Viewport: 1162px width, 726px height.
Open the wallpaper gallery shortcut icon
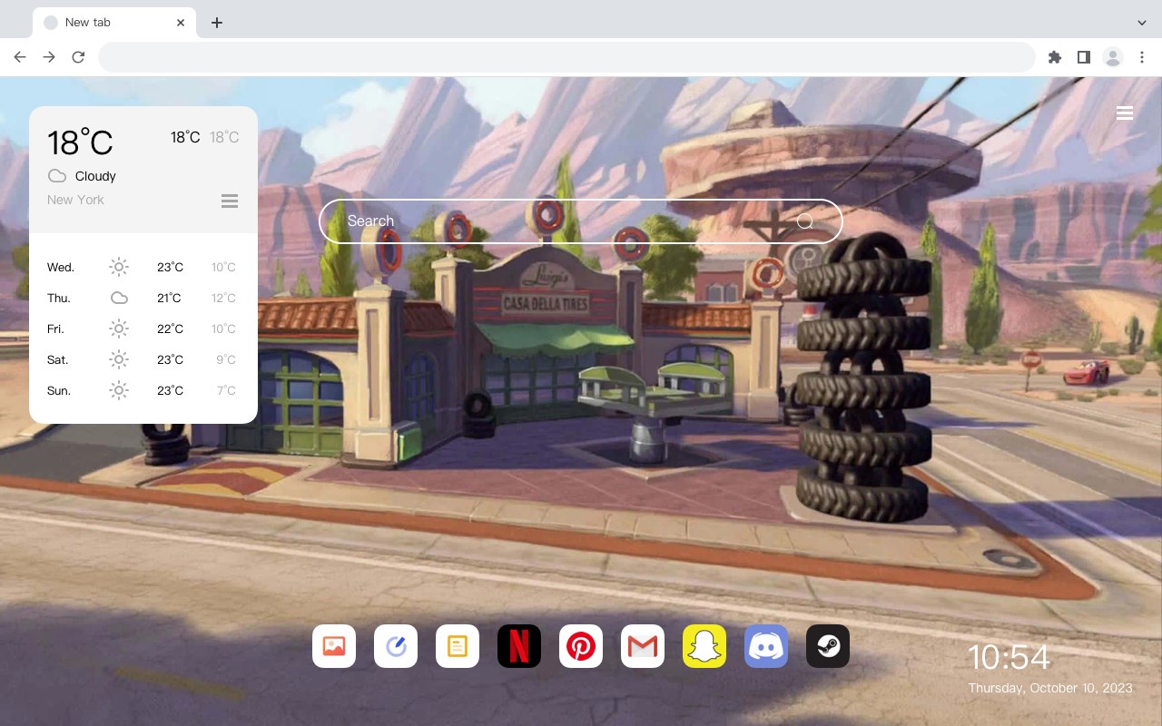pyautogui.click(x=334, y=646)
